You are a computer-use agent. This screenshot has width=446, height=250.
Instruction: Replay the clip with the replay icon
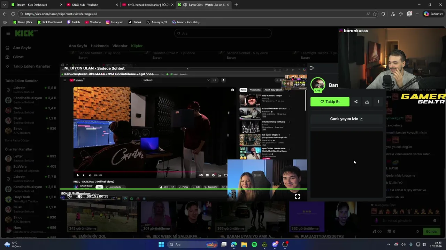pyautogui.click(x=69, y=196)
